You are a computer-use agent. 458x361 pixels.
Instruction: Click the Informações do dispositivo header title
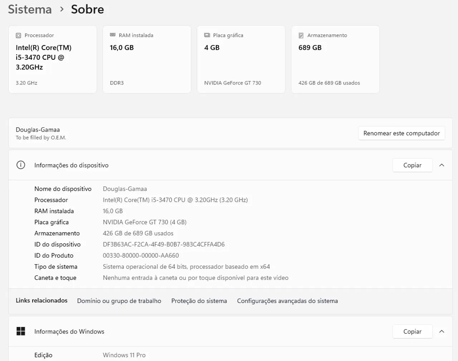point(71,165)
